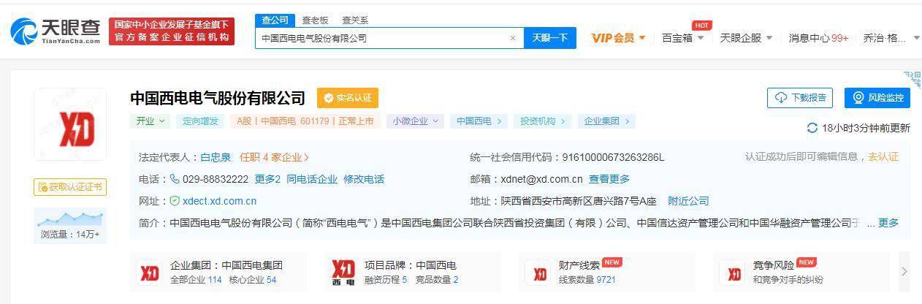922x304 pixels.
Task: Click the QR code icon in corner
Action: click(912, 79)
